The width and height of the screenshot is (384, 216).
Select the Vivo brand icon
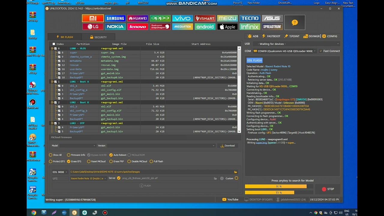pyautogui.click(x=182, y=18)
